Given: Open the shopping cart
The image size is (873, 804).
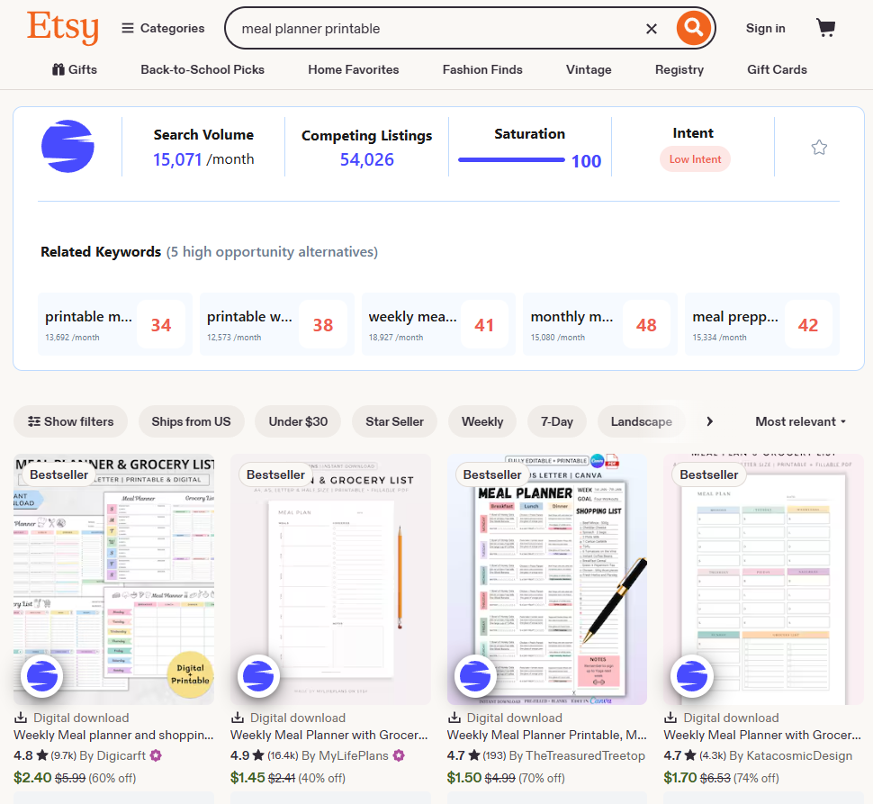Looking at the screenshot, I should tap(825, 27).
